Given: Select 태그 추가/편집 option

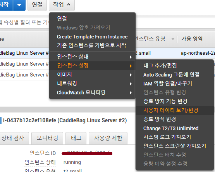Looking at the screenshot, I should (x=175, y=66).
